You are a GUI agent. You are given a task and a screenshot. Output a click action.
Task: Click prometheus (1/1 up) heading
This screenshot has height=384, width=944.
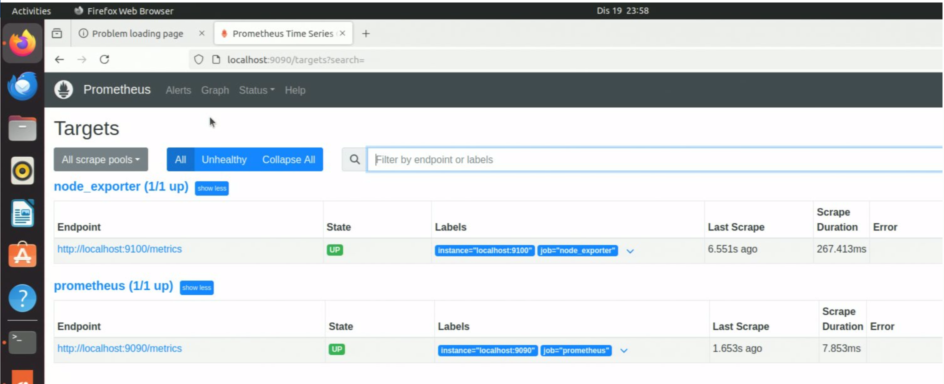[113, 286]
